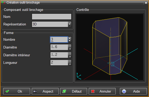
Task: Click the Nombre field showing 3
Action: [59, 39]
